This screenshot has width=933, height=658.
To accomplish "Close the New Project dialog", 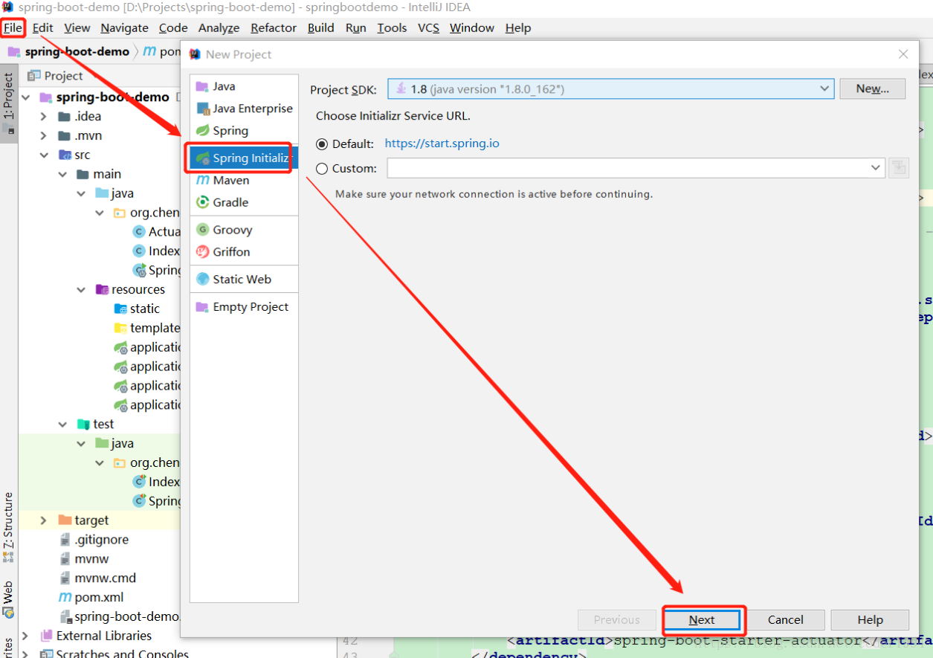I will point(903,54).
